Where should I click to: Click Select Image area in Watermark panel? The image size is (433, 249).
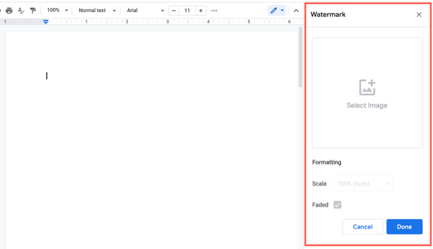pos(367,93)
